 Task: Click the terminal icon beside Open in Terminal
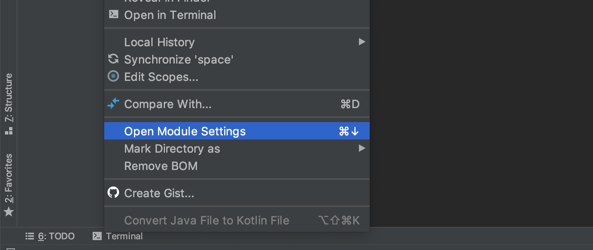point(113,14)
